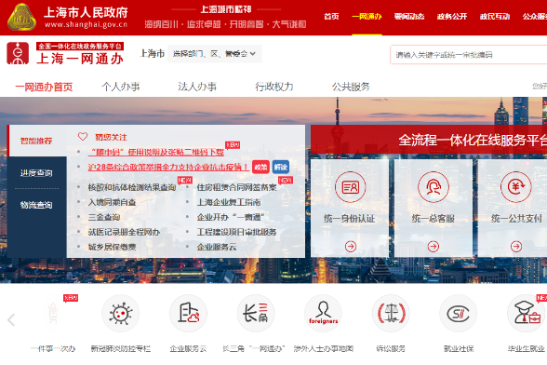Select the 物流查询 side tab
547x365 pixels.
[x=36, y=205]
